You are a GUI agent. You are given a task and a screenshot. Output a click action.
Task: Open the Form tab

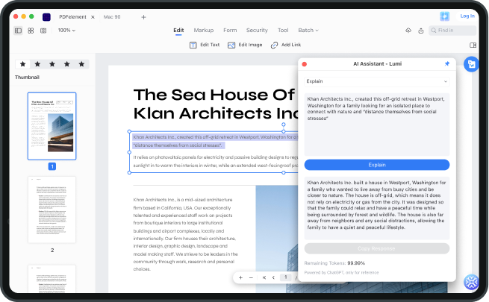(230, 30)
